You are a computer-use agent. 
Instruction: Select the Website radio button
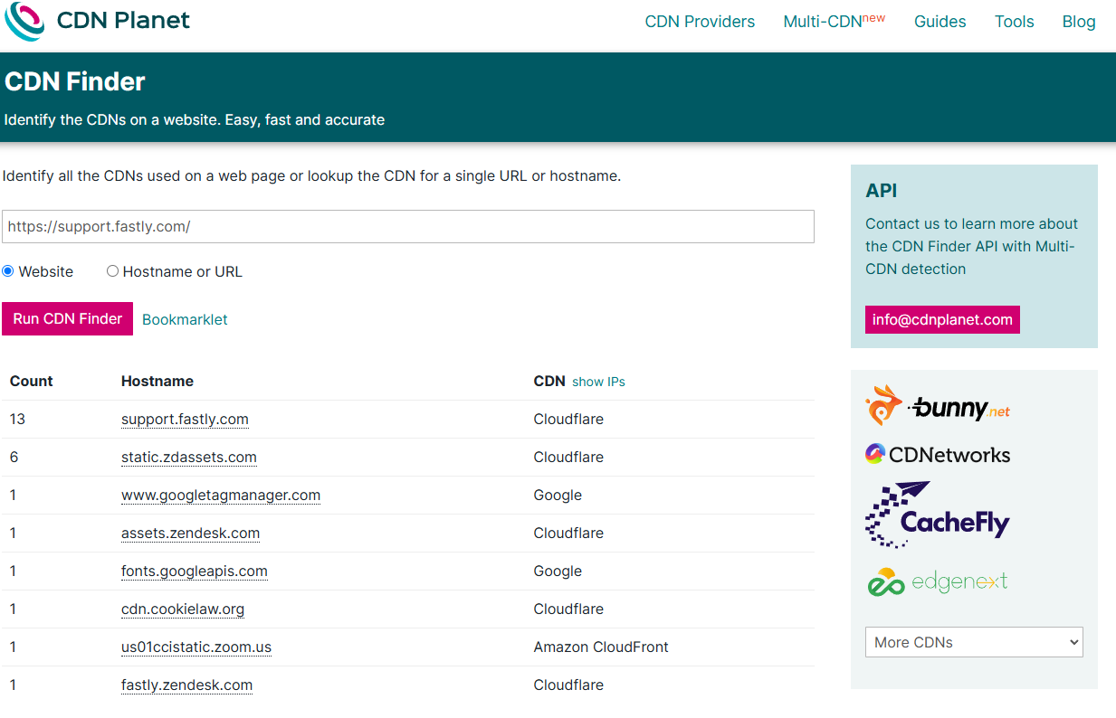pyautogui.click(x=8, y=271)
